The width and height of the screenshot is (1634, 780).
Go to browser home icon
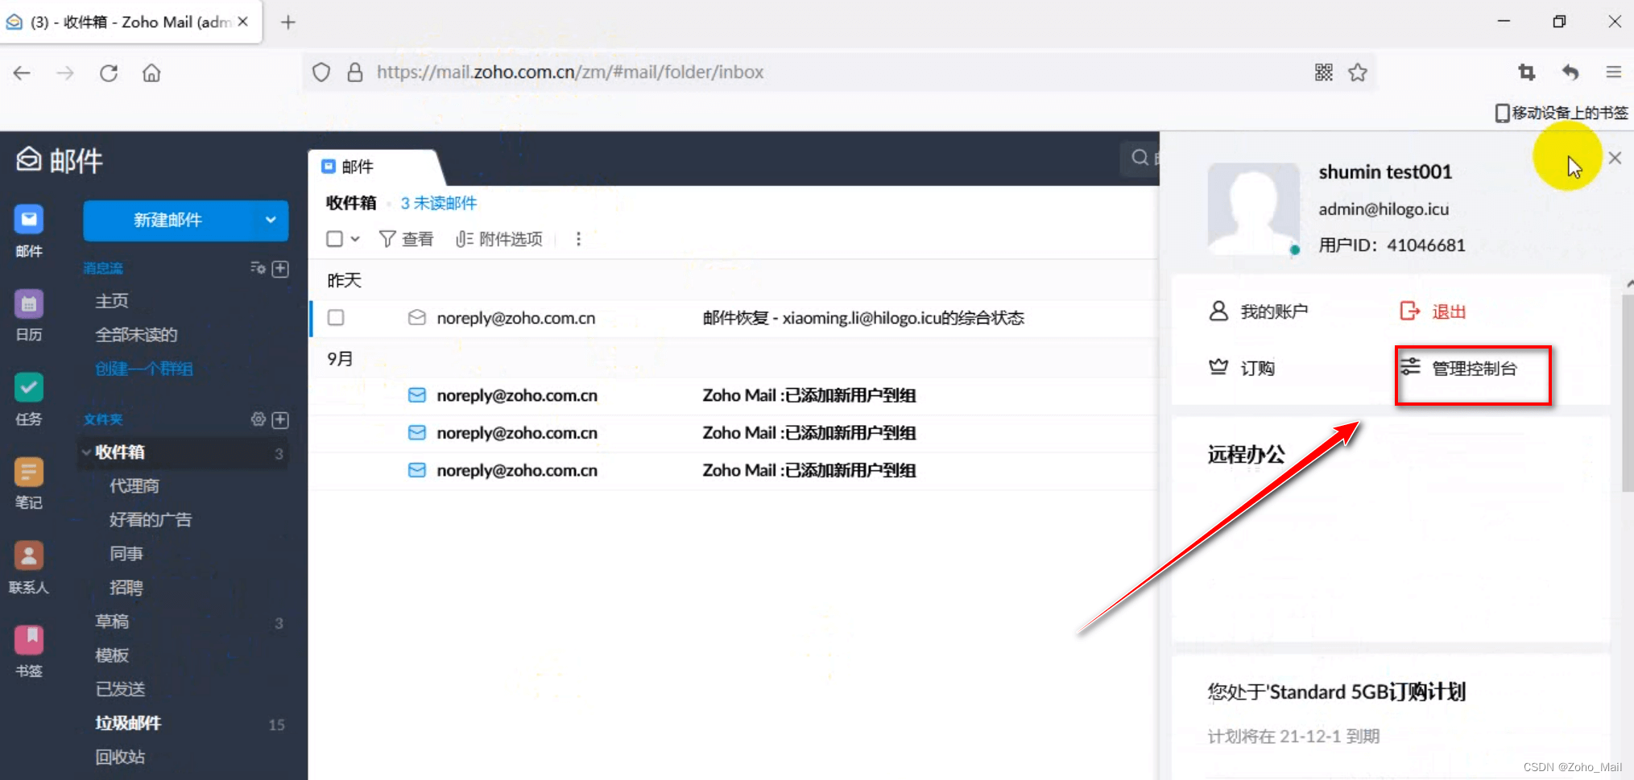tap(151, 72)
